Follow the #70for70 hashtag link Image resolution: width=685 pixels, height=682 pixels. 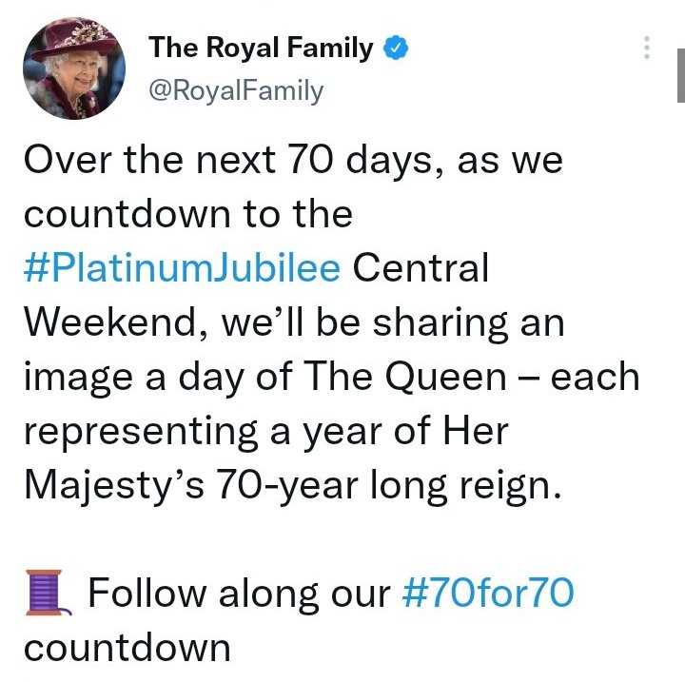(488, 594)
